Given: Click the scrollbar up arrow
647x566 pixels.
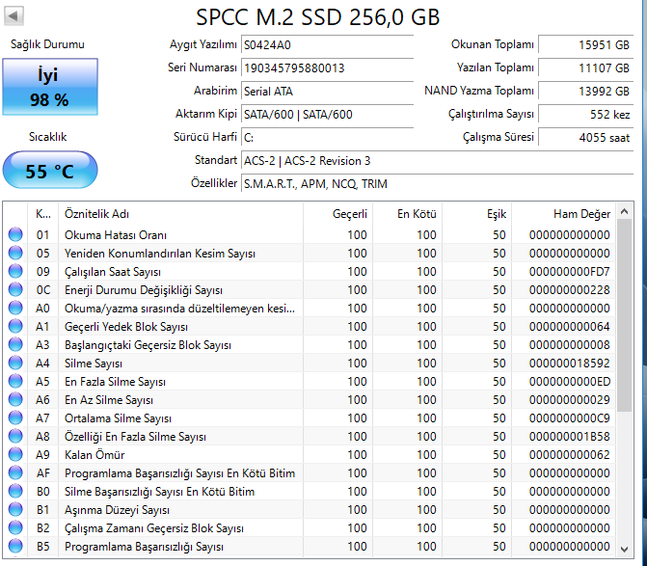Looking at the screenshot, I should [624, 211].
